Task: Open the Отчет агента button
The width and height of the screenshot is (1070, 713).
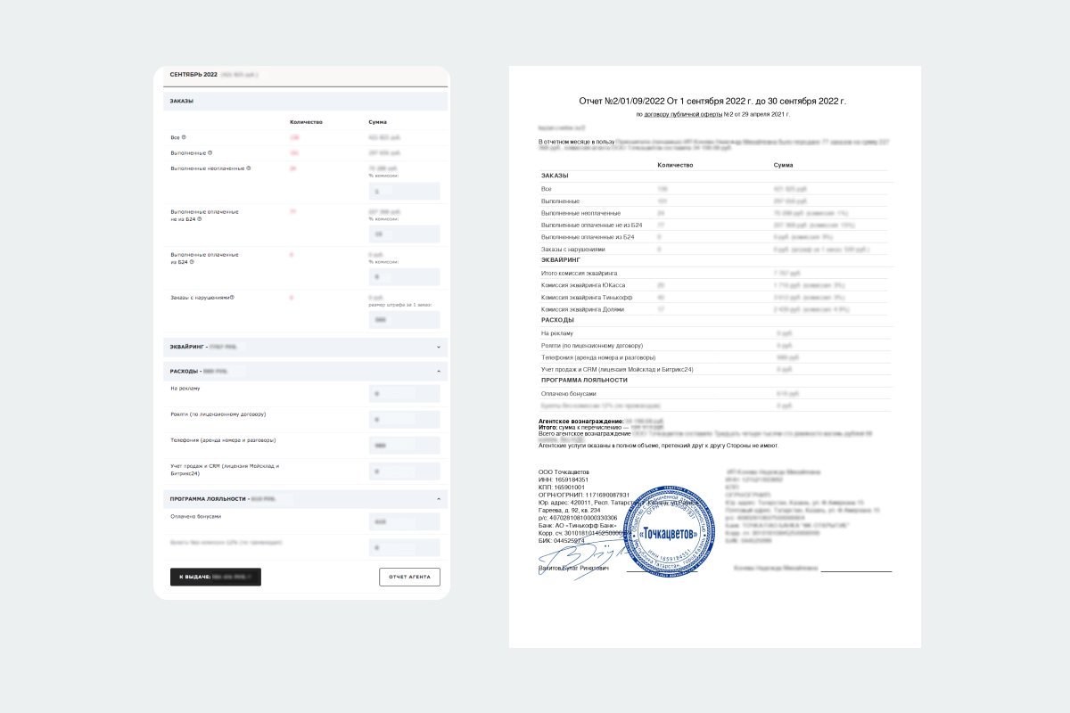Action: point(409,577)
